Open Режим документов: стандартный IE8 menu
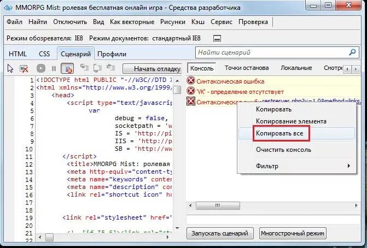 coord(145,38)
